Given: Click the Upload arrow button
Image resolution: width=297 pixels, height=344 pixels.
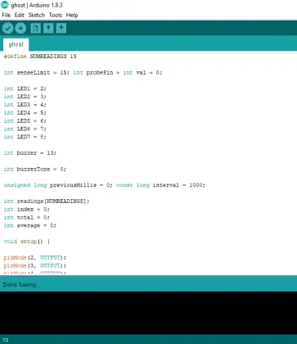Looking at the screenshot, I should pyautogui.click(x=20, y=28).
